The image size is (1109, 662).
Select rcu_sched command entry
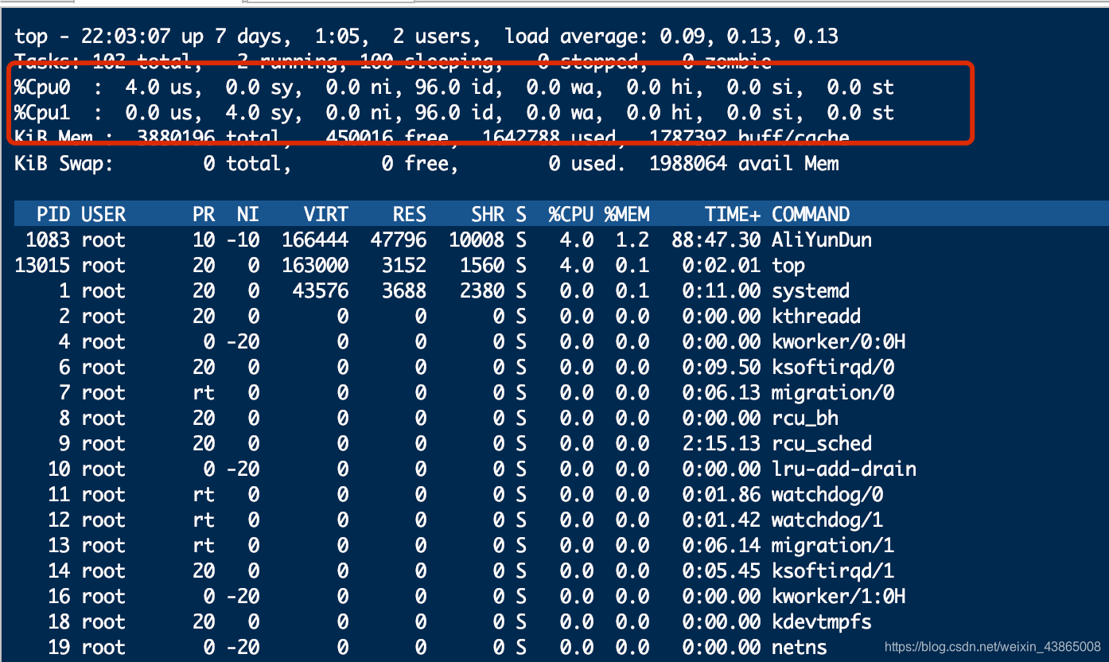[822, 443]
